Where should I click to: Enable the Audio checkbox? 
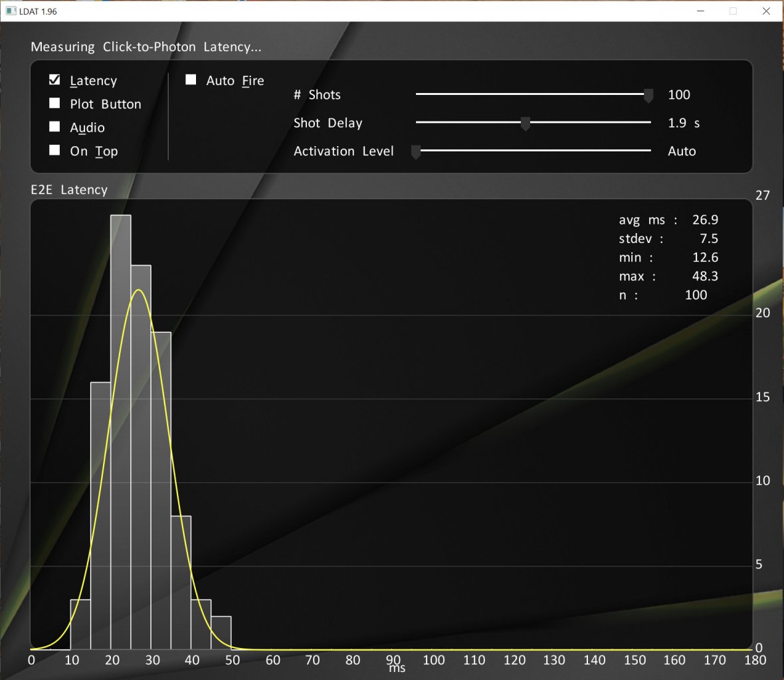pos(54,126)
